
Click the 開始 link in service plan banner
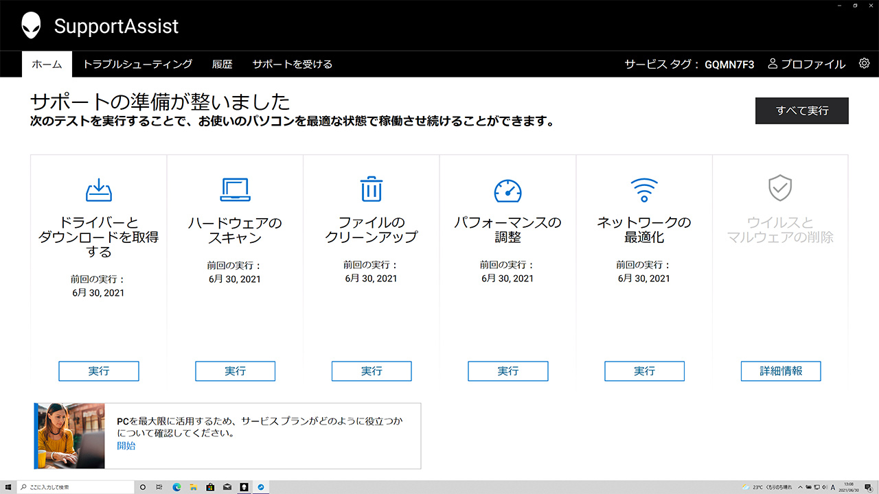tap(126, 446)
